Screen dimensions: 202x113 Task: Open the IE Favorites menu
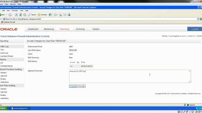tap(15, 10)
